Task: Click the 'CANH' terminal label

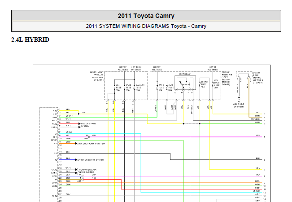Action: (x=54, y=173)
